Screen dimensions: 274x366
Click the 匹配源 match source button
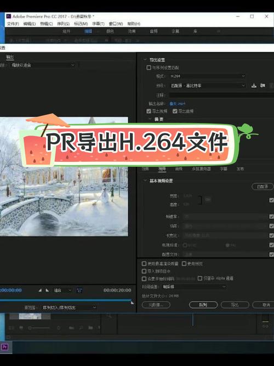[262, 187]
